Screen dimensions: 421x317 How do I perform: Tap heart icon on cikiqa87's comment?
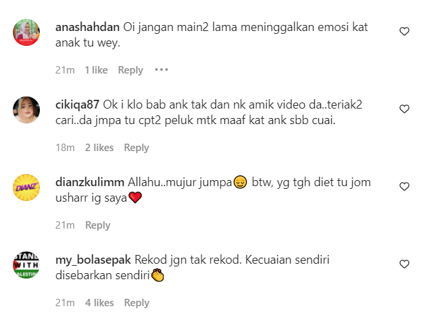[x=404, y=109]
